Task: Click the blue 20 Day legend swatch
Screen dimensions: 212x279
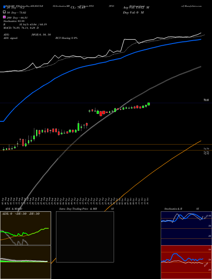Action: pos(5,7)
